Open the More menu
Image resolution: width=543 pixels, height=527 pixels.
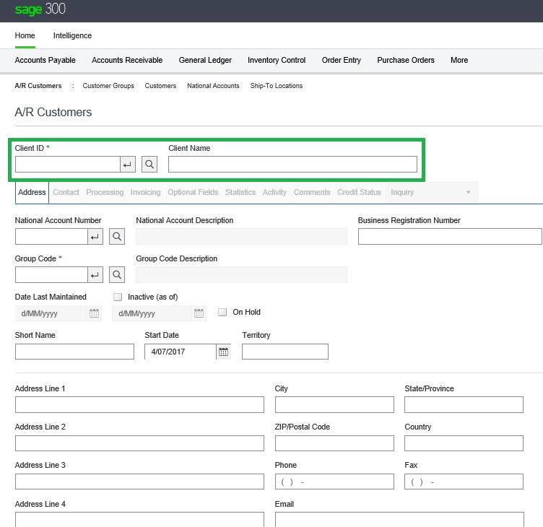[x=459, y=60]
